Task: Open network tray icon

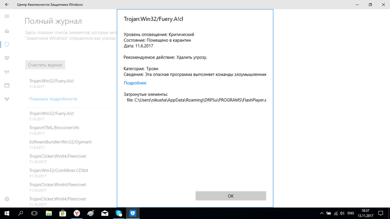Action: point(336,213)
